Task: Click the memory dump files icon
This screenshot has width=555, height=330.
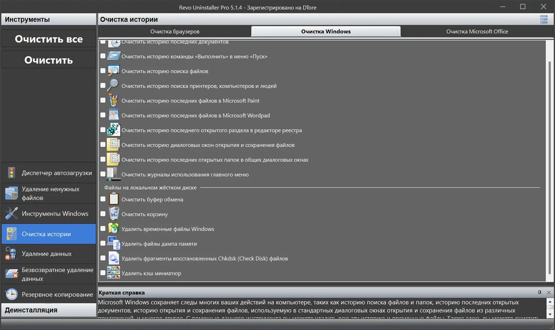Action: (x=113, y=244)
